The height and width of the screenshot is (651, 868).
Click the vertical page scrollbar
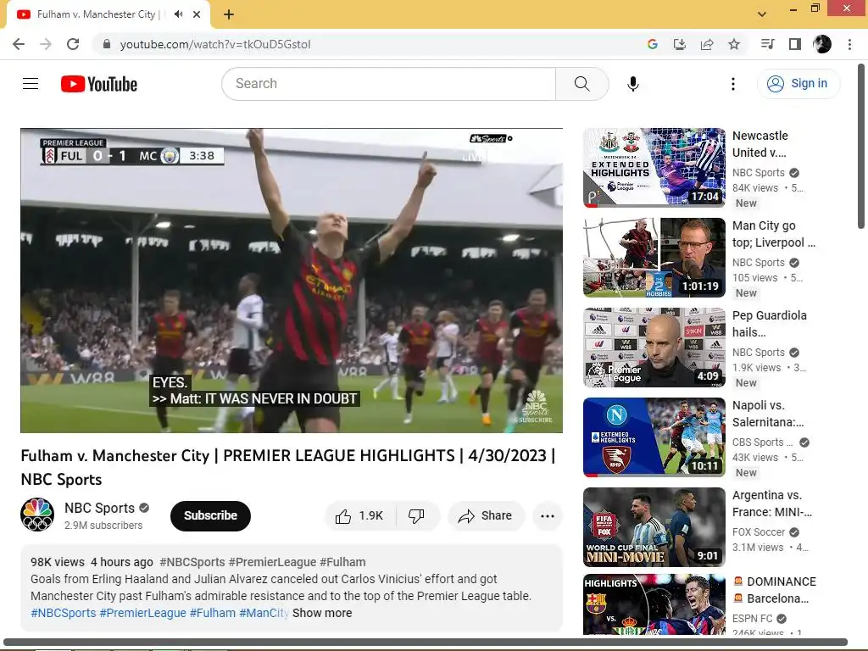tap(861, 147)
